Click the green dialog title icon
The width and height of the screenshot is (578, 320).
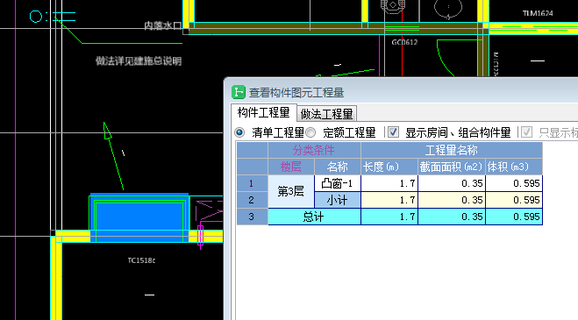[x=239, y=92]
